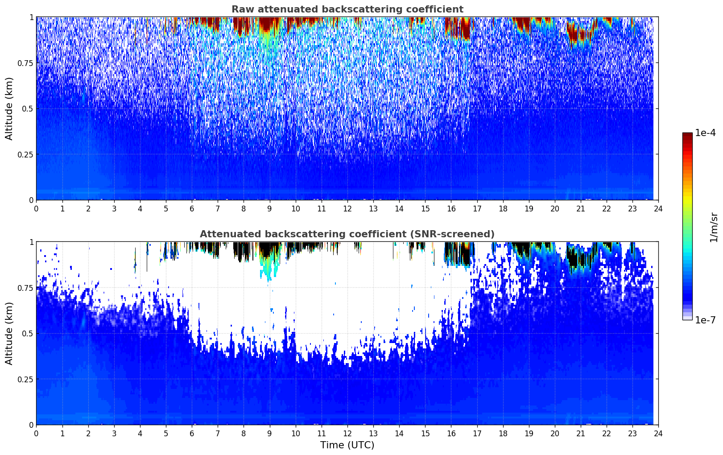Click hour tick '21' below the raw plot
723x455 pixels.
click(580, 208)
